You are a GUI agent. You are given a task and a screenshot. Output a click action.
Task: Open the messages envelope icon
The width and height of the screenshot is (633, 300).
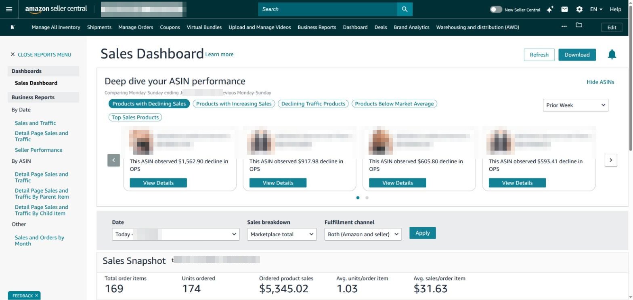pos(565,9)
